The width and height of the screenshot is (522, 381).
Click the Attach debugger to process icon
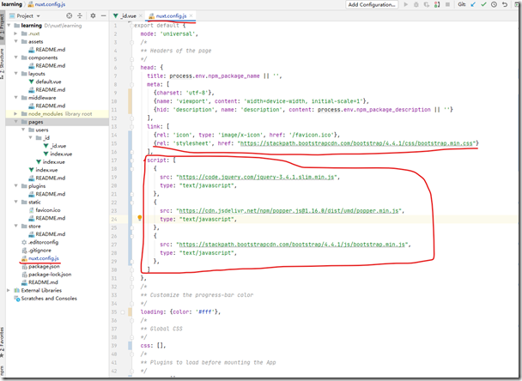pyautogui.click(x=437, y=4)
